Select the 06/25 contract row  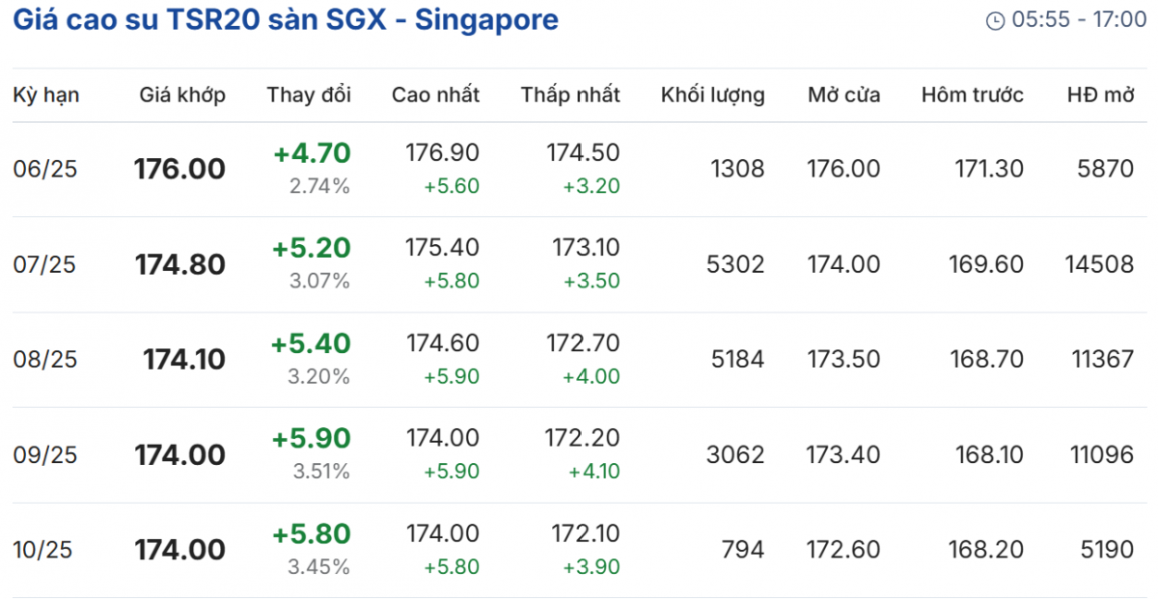coord(45,170)
